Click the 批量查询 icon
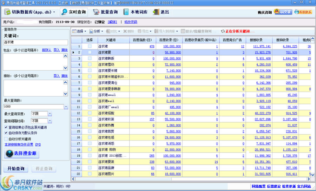This screenshot has height=191, width=316. coord(96,12)
